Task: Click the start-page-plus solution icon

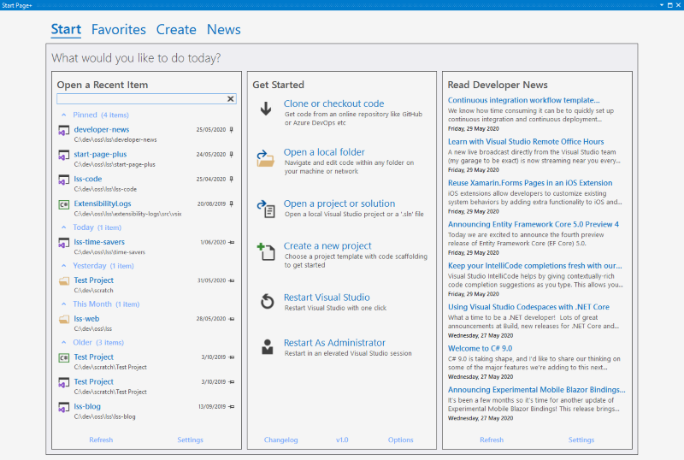Action: pos(64,155)
